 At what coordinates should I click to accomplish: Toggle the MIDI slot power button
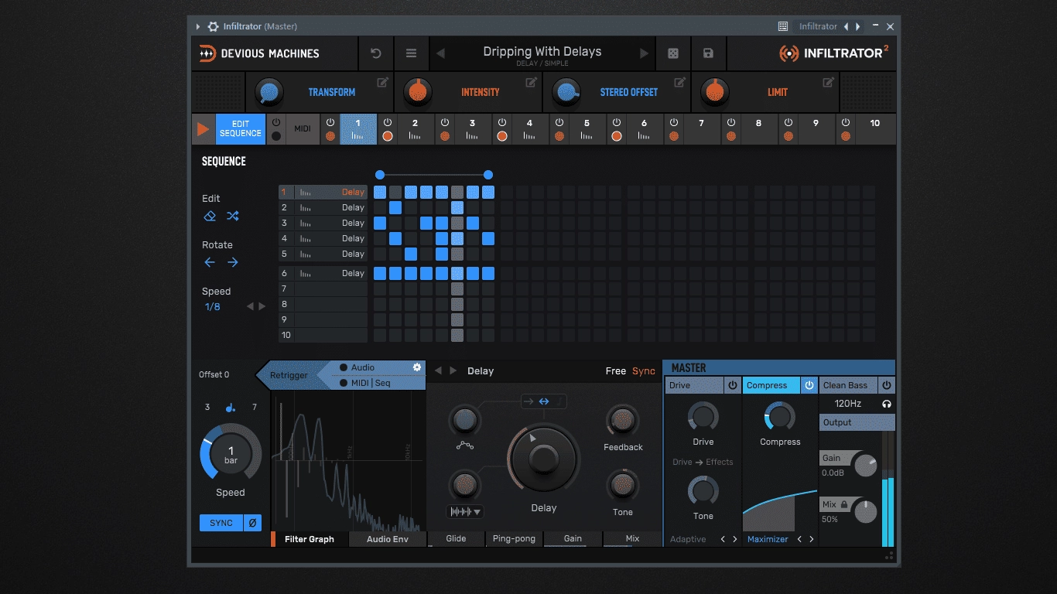click(x=276, y=122)
